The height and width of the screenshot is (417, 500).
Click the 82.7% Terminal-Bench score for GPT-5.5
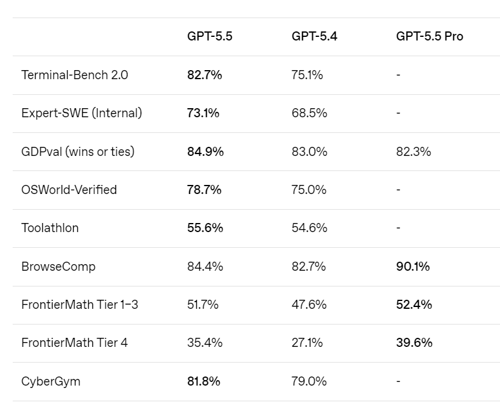pos(205,75)
